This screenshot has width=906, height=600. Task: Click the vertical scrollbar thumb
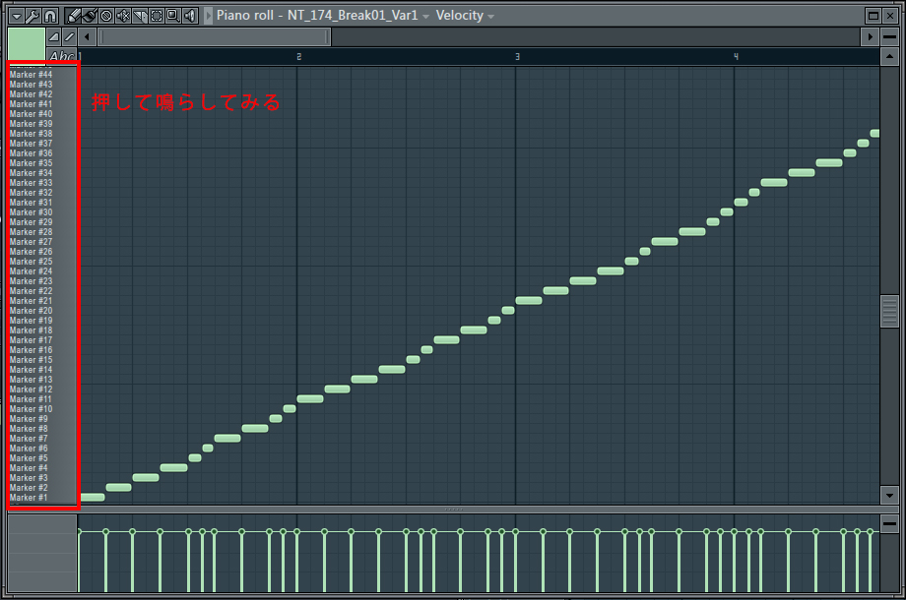click(x=890, y=312)
